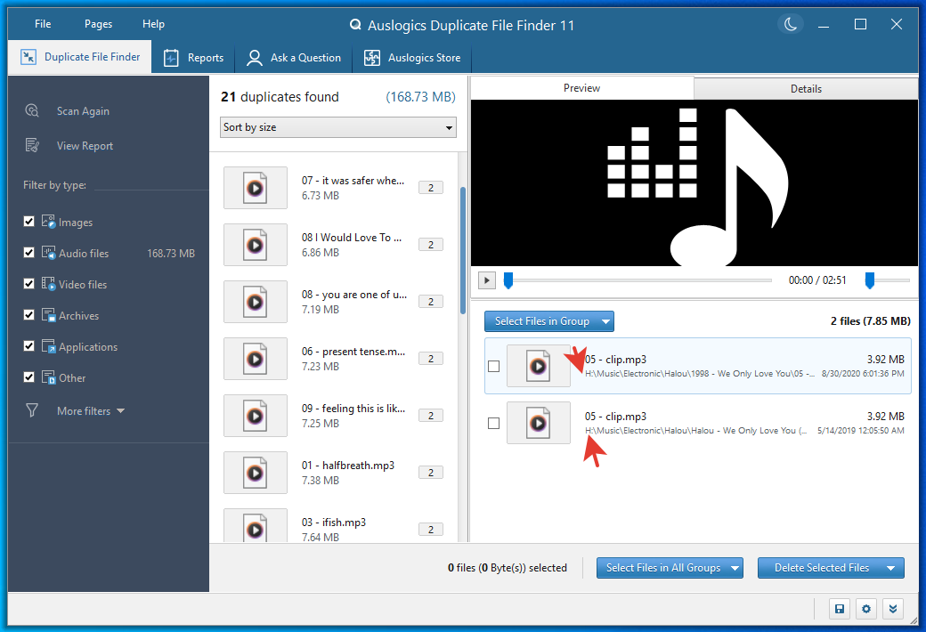Viewport: 926px width, 632px height.
Task: Click the Auslogics Store icon
Action: coord(372,58)
